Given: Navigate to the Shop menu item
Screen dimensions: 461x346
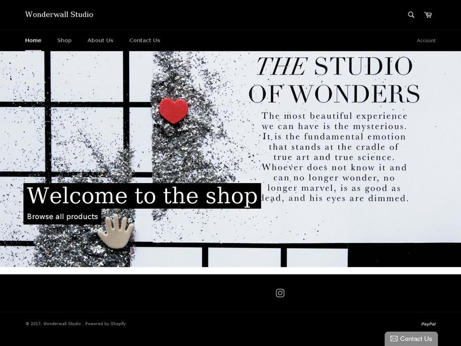Looking at the screenshot, I should pos(64,40).
